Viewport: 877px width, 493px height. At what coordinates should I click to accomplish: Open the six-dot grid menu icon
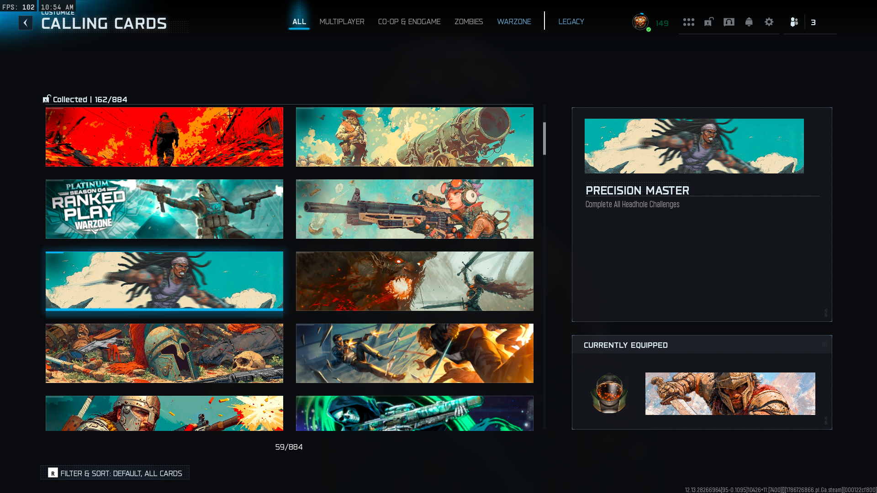(689, 22)
